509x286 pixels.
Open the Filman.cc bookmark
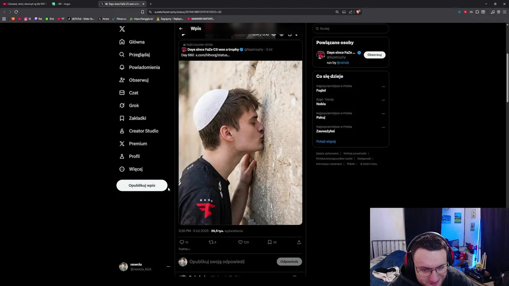point(119,19)
